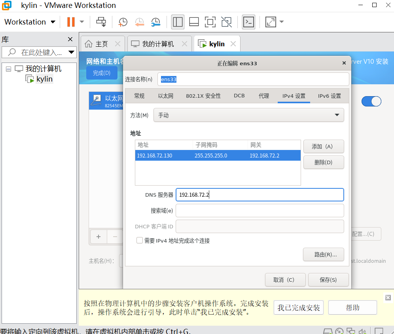The width and height of the screenshot is (394, 334).
Task: Open the IPv6 设置 tab
Action: pos(330,96)
